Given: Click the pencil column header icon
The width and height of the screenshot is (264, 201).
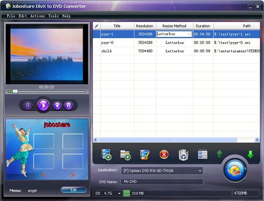Looking at the screenshot, I should pos(97,26).
